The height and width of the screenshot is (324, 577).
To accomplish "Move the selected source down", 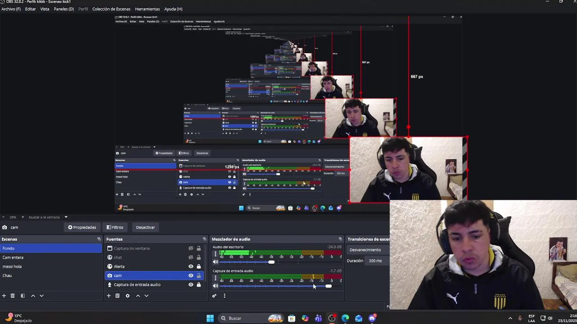I will pos(147,296).
